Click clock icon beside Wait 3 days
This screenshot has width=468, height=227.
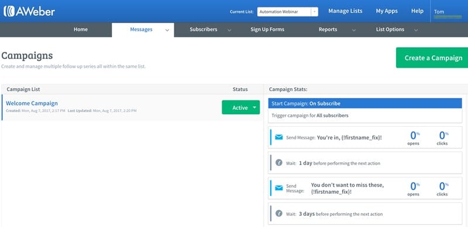(279, 214)
